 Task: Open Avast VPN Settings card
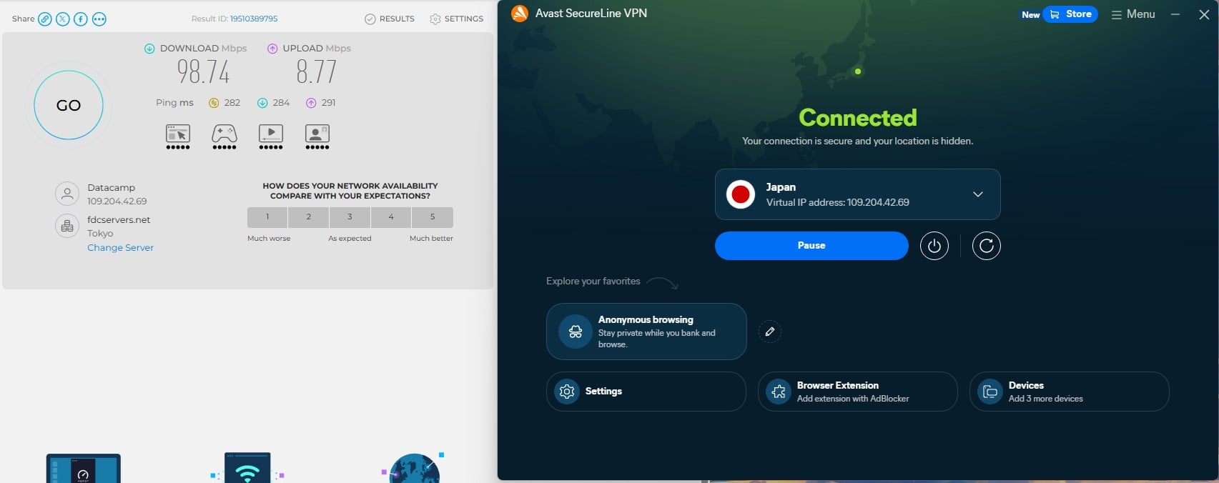point(646,392)
